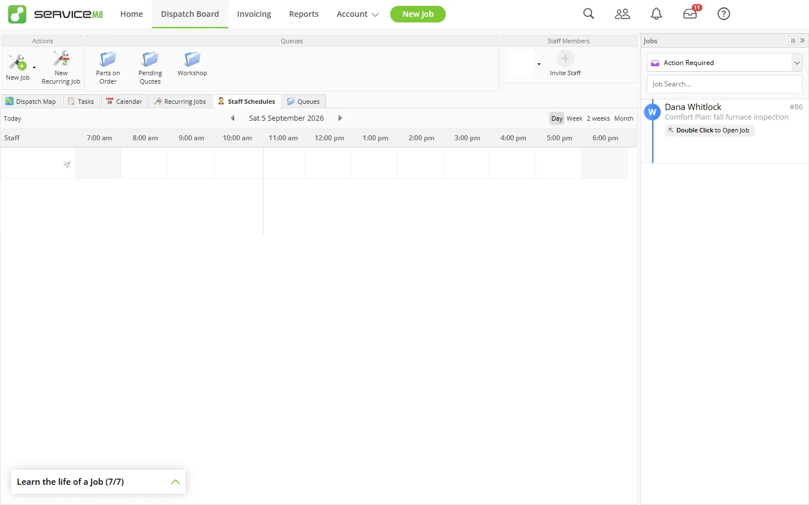Open the search magnifier icon
Screen dimensions: 809x505
[x=588, y=14]
